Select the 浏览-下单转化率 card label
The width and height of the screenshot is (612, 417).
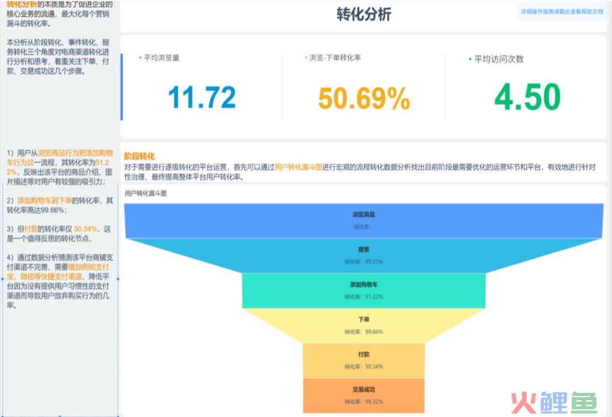tap(335, 58)
